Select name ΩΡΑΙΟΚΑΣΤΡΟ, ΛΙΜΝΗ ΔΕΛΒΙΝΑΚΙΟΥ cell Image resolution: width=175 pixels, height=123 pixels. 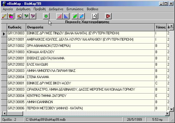90,90
